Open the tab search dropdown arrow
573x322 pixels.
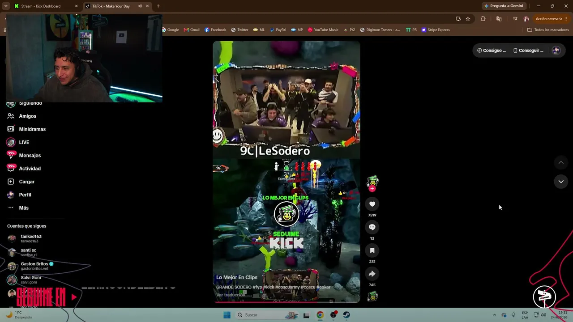pyautogui.click(x=6, y=6)
